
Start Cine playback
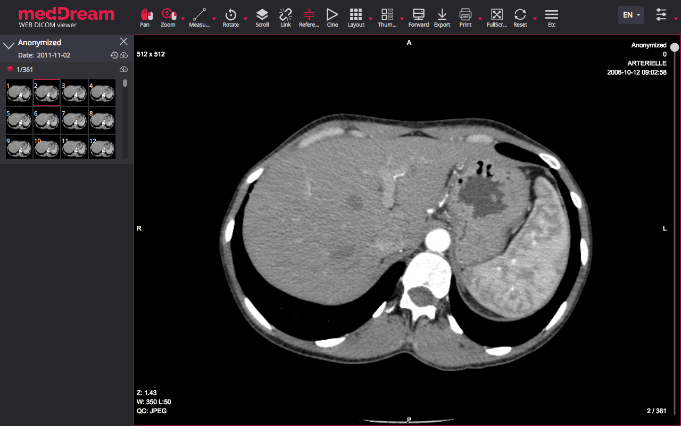click(x=333, y=17)
